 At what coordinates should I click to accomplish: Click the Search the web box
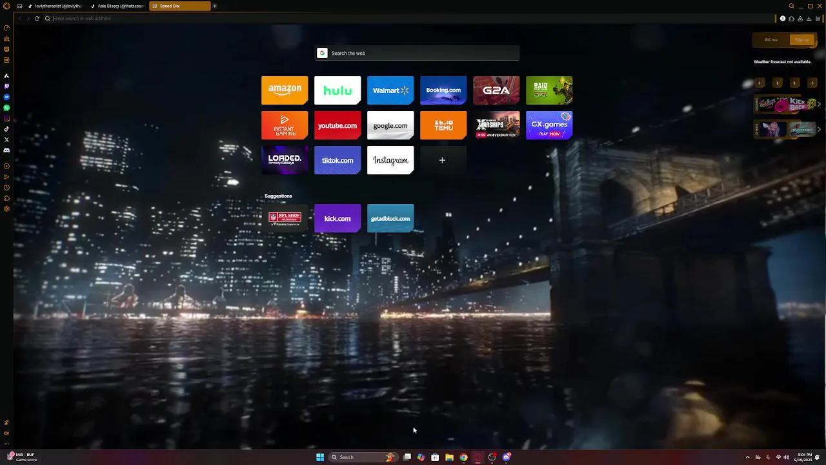[417, 53]
